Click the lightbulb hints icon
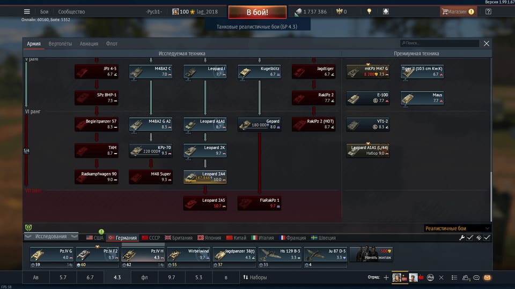 pyautogui.click(x=369, y=11)
